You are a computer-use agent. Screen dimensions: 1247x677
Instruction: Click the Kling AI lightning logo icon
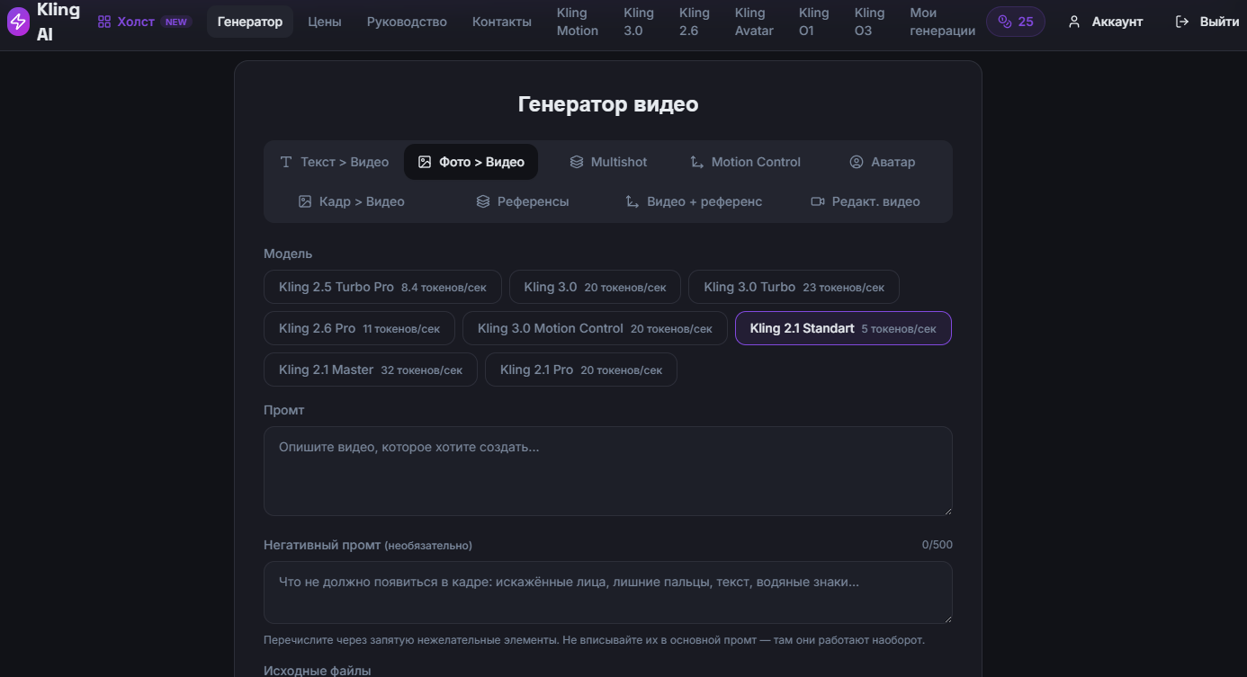18,22
